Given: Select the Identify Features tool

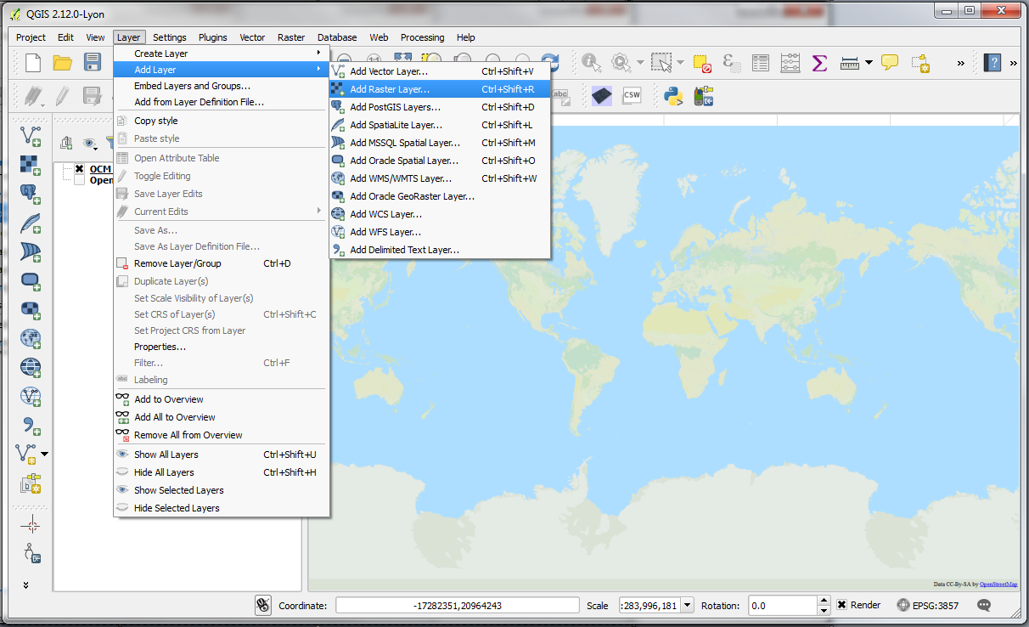Looking at the screenshot, I should (591, 62).
